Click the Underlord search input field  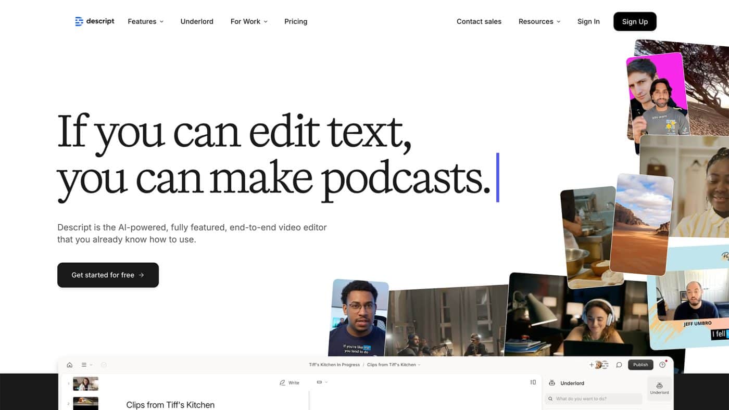[x=594, y=399]
